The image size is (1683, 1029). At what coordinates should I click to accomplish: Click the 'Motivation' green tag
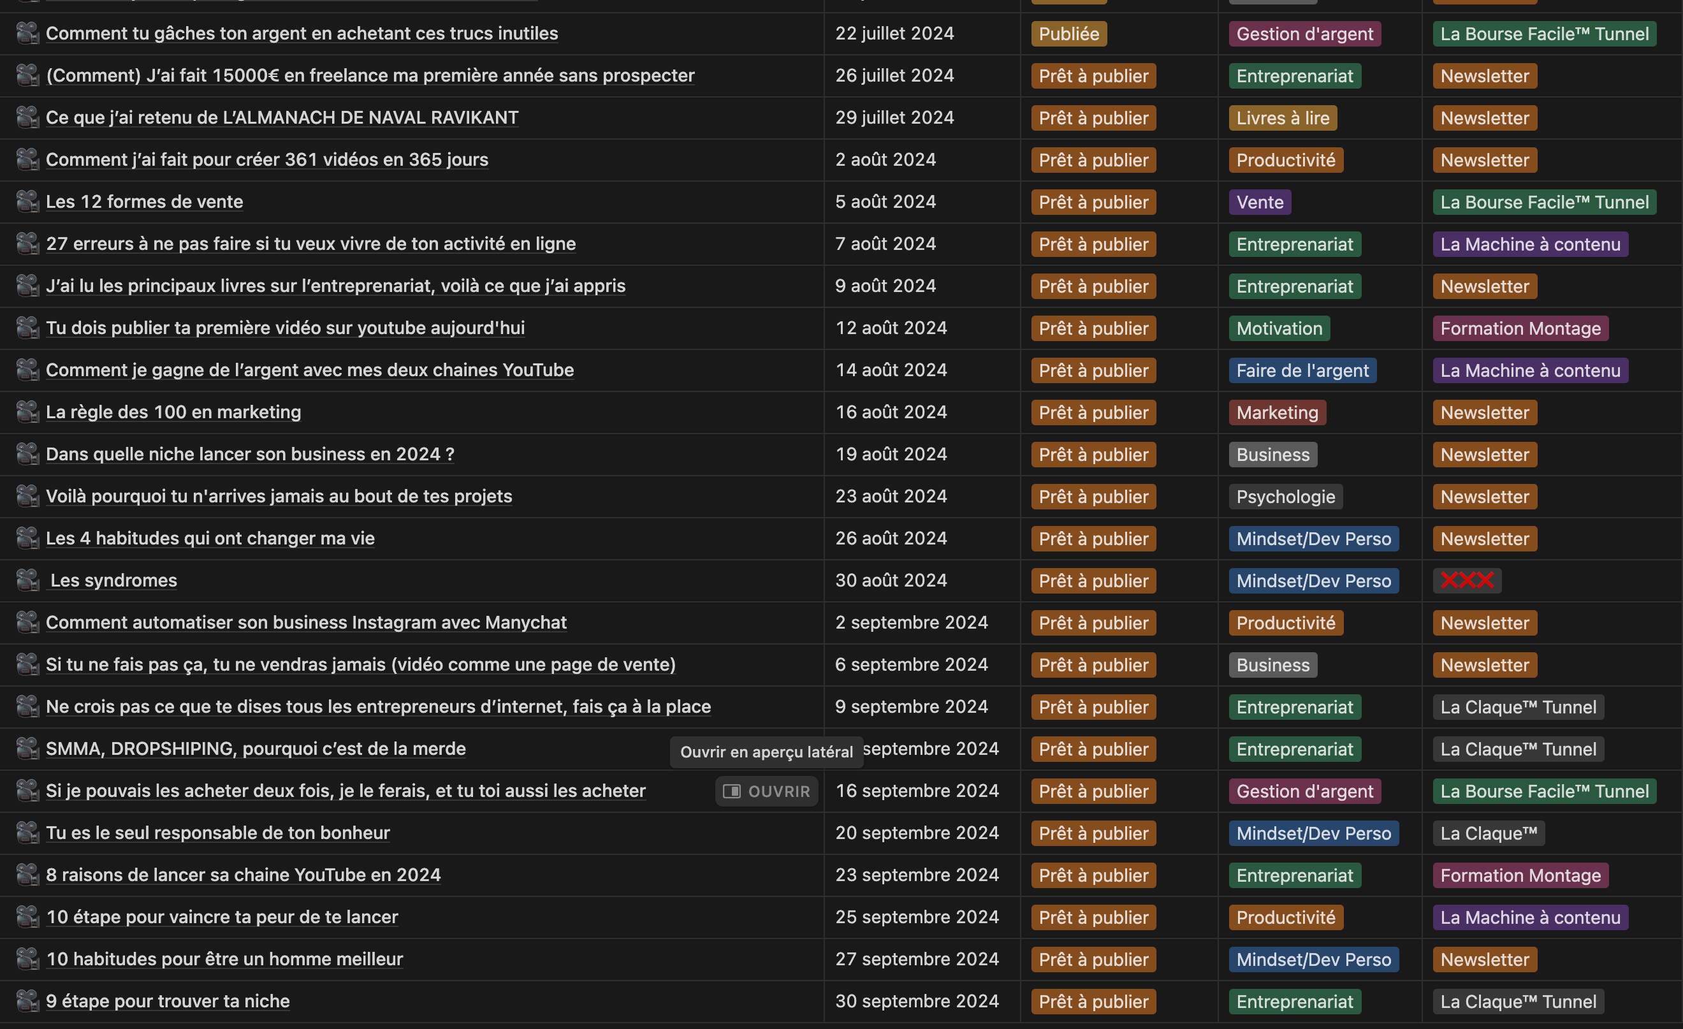click(x=1279, y=328)
